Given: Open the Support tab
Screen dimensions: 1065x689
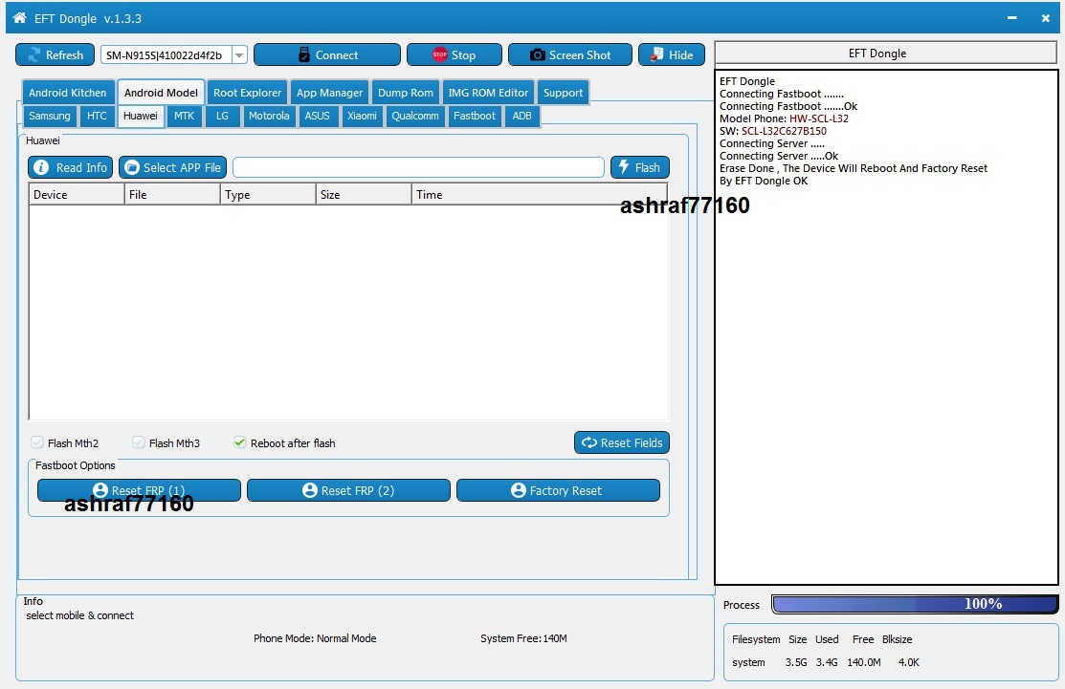Looking at the screenshot, I should [x=563, y=93].
